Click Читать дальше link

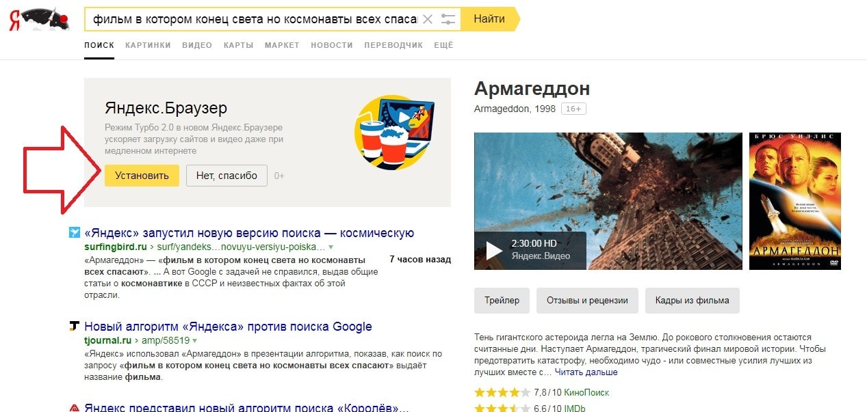(586, 372)
